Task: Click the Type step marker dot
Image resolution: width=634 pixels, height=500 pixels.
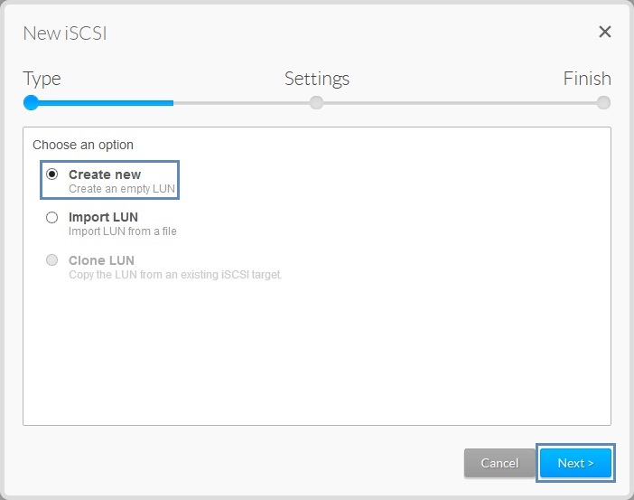Action: click(x=31, y=102)
